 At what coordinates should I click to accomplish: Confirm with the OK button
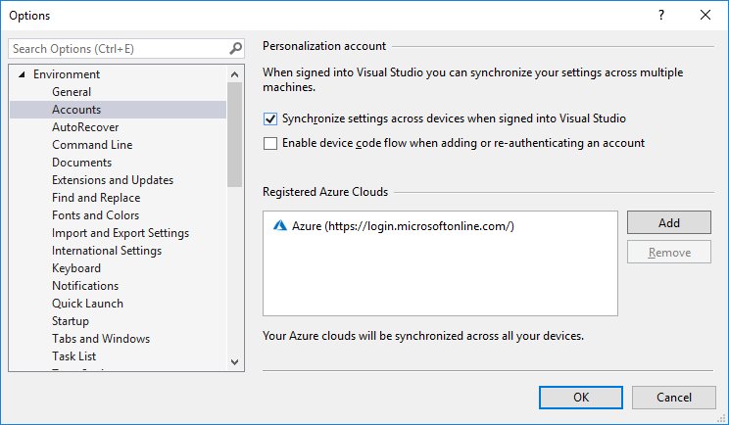[581, 398]
